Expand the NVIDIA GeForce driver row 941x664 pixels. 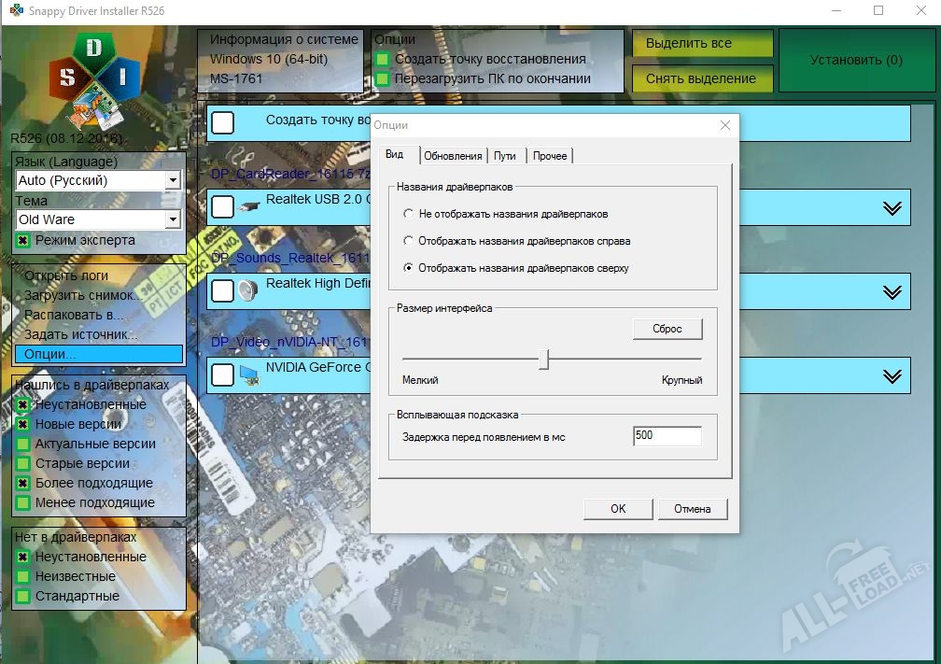coord(892,375)
